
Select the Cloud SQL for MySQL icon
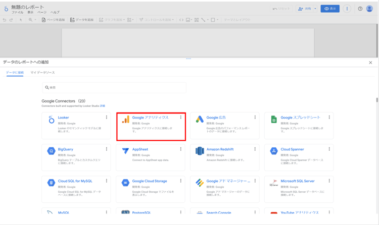(51, 183)
